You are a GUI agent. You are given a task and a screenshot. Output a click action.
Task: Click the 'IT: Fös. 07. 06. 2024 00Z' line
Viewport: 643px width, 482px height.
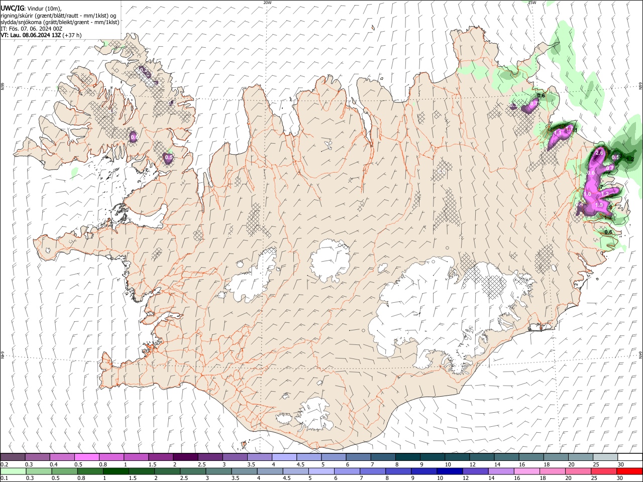pyautogui.click(x=31, y=29)
